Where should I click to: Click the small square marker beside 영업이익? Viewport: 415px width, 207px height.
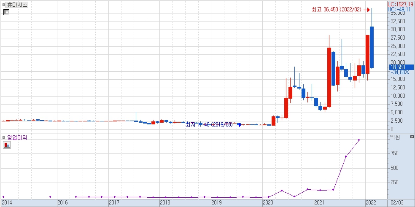[x=3, y=137]
